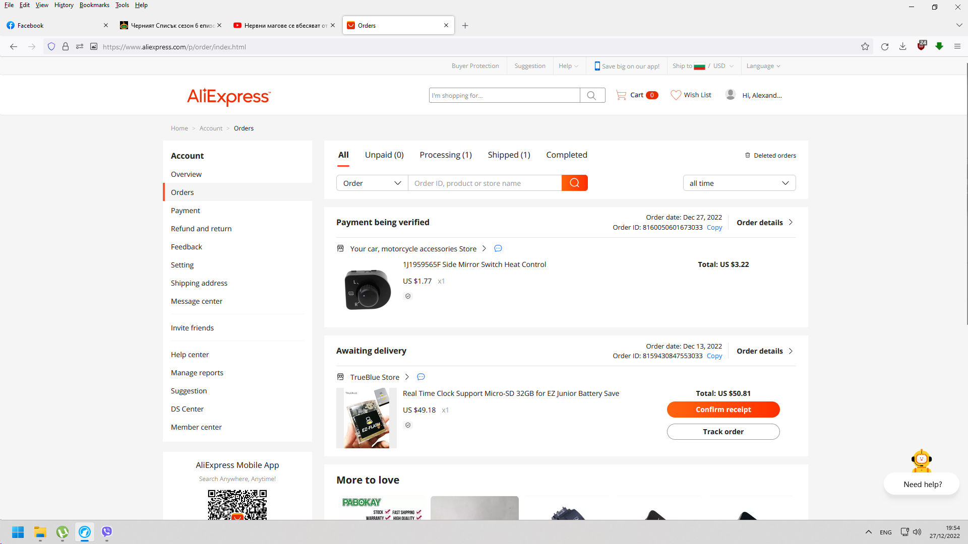Switch to the Shipped (1) tab
968x544 pixels.
[x=509, y=155]
